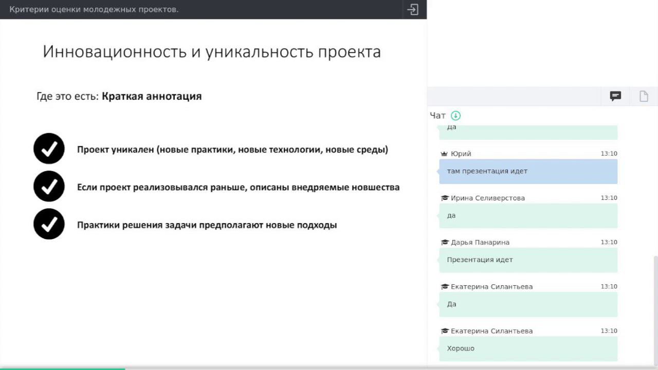Click graduation cap icon beside Дарья Панарина
This screenshot has width=658, height=370.
(x=445, y=242)
